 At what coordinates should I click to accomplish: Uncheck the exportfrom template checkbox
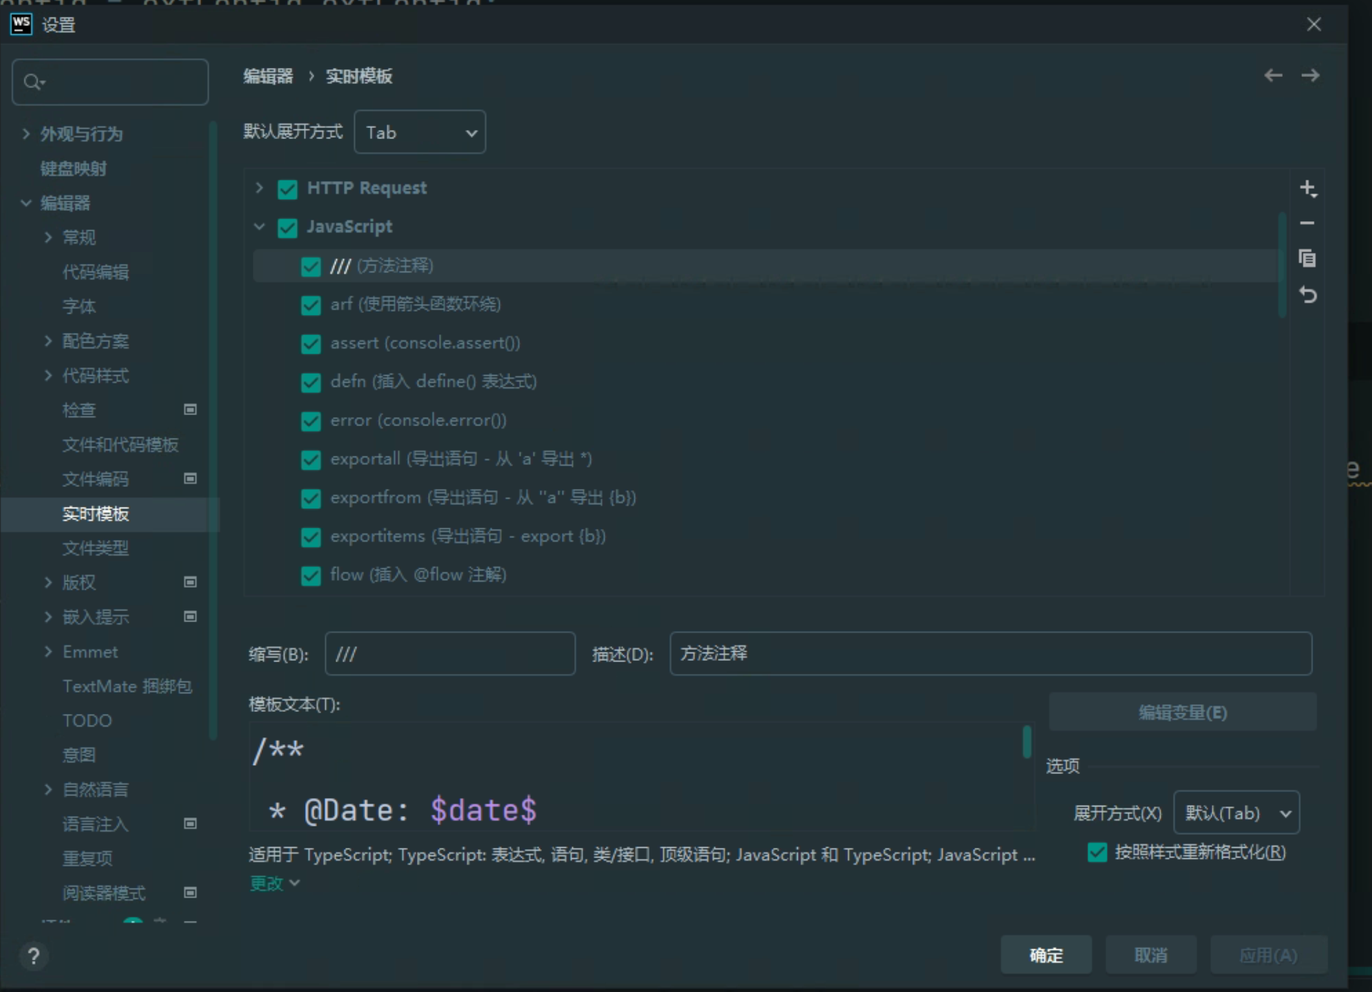click(311, 498)
